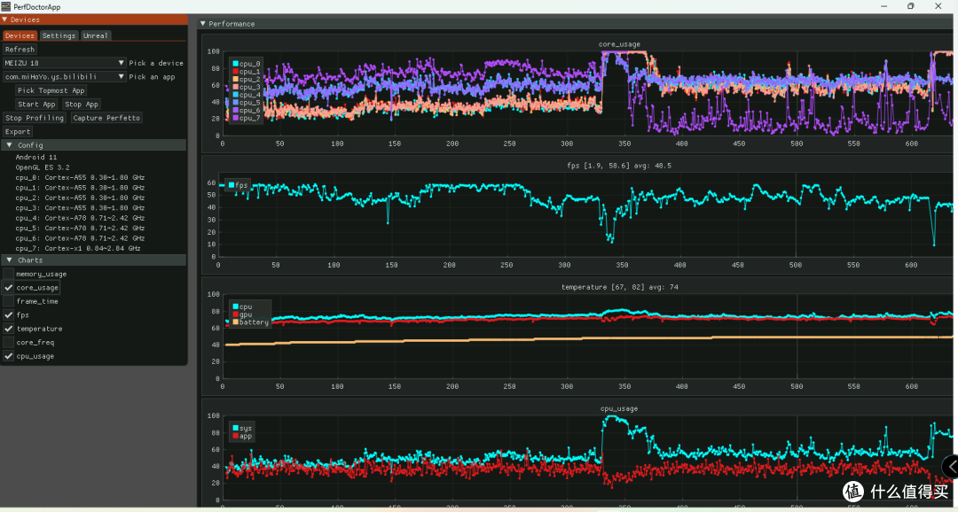Click the app legend red marker
The image size is (958, 512).
[x=236, y=437]
